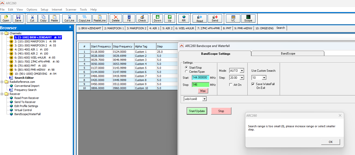The width and height of the screenshot is (355, 155).
Task: Switch to the 4: AIR 1 tab
Action: [154, 28]
